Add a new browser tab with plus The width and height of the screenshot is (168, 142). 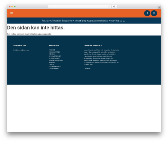coord(159,7)
